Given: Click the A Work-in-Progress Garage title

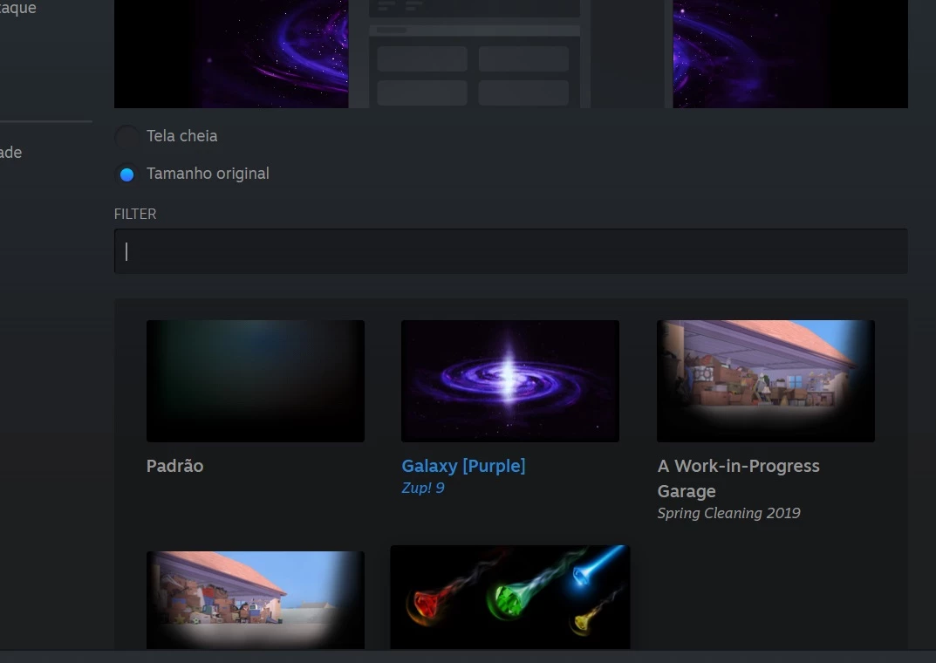Looking at the screenshot, I should [738, 478].
